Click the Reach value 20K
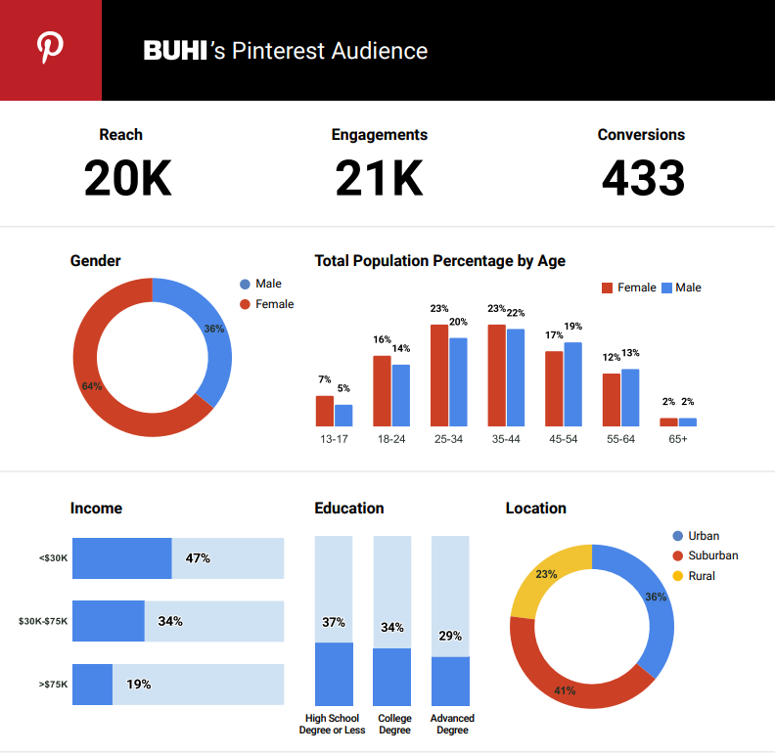This screenshot has width=775, height=754. 127,178
